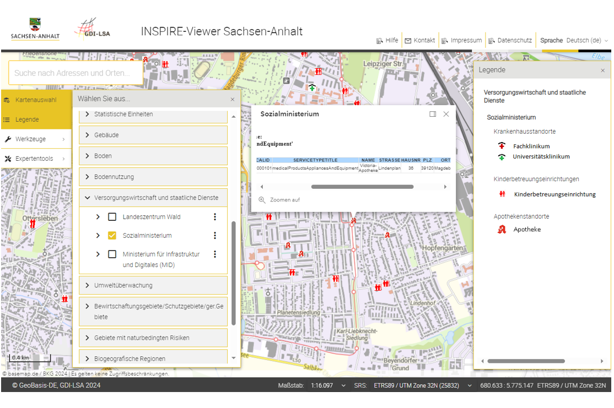Dock the Sozialministerium popup window
614x408 pixels.
point(433,114)
